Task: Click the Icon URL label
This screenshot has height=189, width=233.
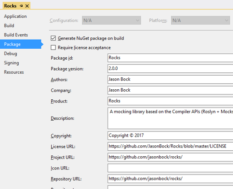Action: click(x=60, y=168)
